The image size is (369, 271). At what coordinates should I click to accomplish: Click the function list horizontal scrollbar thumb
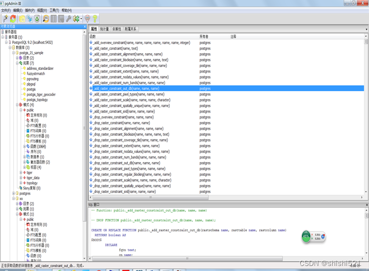coord(150,198)
